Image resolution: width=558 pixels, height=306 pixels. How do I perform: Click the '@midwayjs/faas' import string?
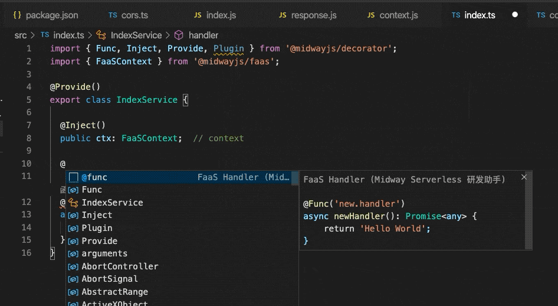click(237, 61)
